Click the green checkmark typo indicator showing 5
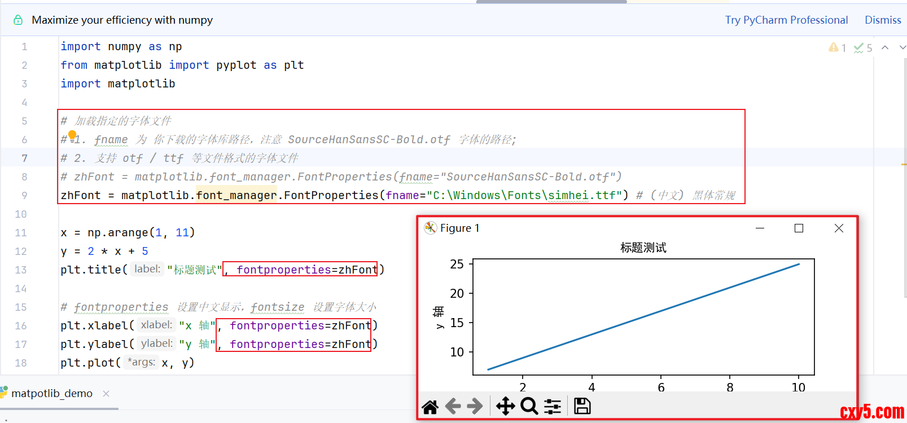 [863, 48]
